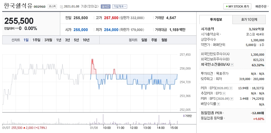Click the 거래대금 value 1,159 백만
Image resolution: width=271 pixels, height=133 pixels.
coord(177,30)
